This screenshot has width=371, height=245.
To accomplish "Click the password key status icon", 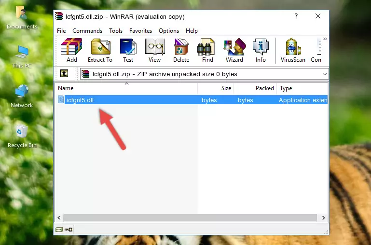I will coord(69,229).
